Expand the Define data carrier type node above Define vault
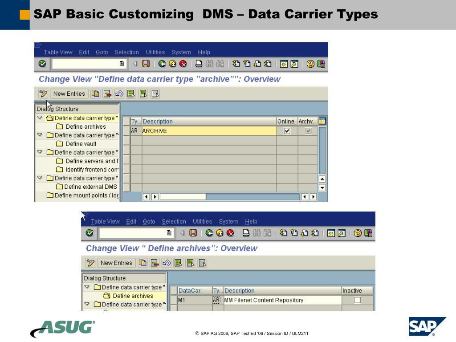Viewport: 456px width, 342px height. point(39,135)
